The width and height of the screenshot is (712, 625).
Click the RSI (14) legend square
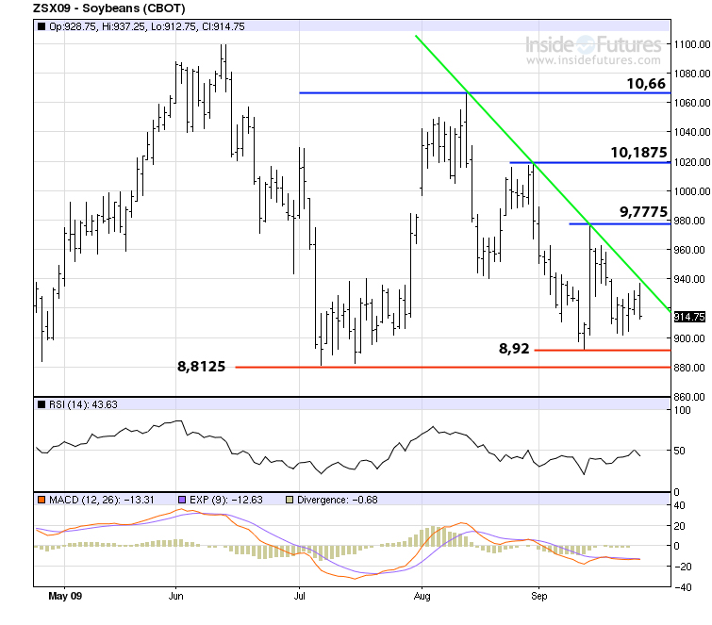pos(41,404)
